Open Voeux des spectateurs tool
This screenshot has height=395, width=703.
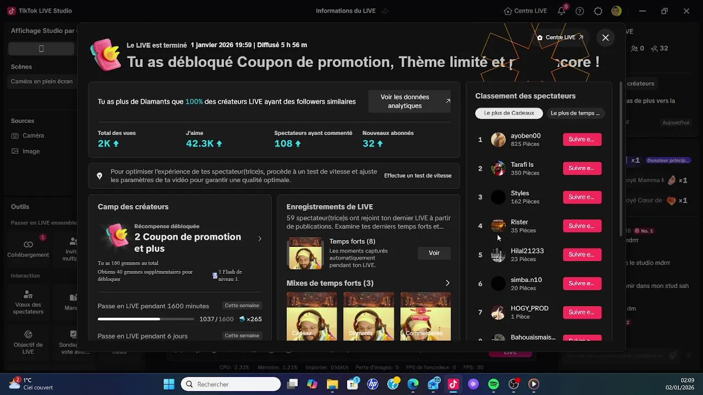click(x=28, y=302)
